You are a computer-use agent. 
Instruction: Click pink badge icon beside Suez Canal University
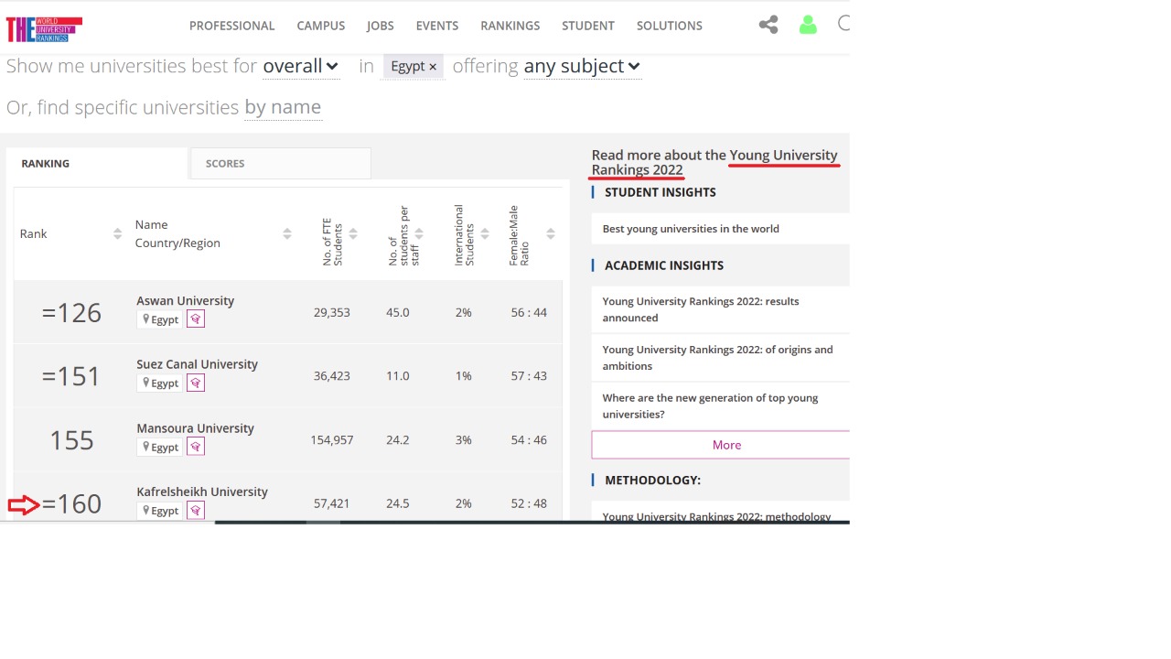195,383
